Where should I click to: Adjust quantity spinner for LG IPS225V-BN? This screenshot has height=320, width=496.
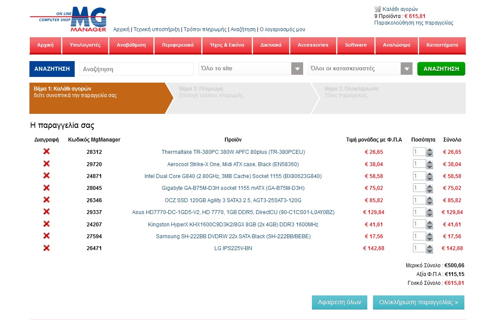[429, 249]
